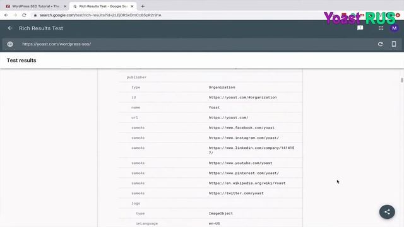The width and height of the screenshot is (404, 227).
Task: Select the 'ImageObject' type value
Action: click(220, 213)
